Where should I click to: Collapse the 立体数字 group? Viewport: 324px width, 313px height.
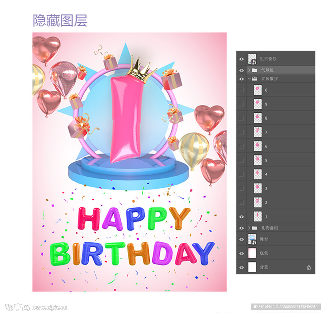[x=249, y=78]
